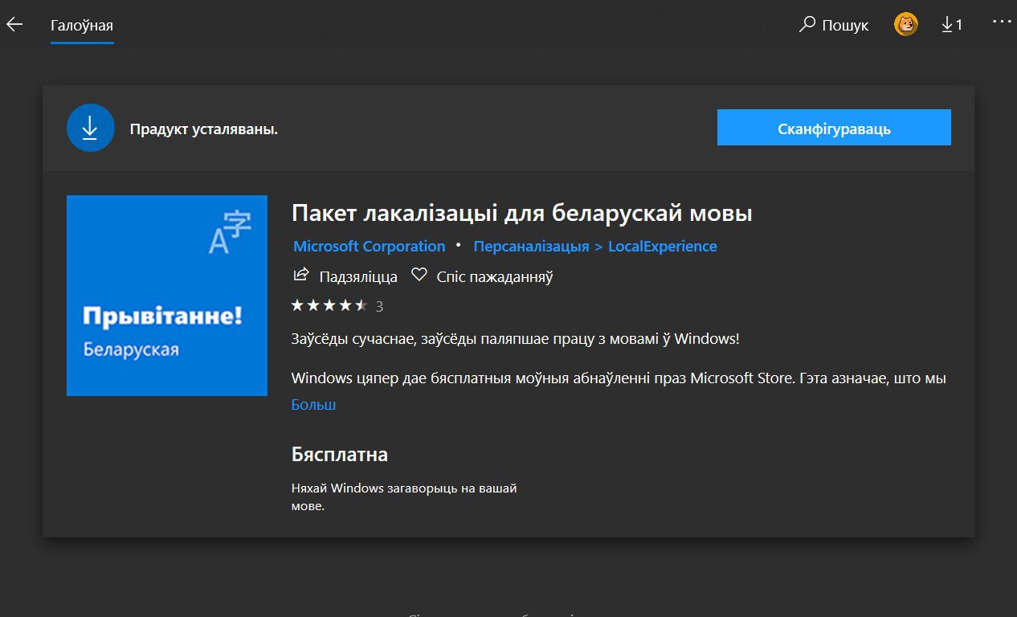This screenshot has height=617, width=1017.
Task: Click the Прывітанне app tile image
Action: click(x=167, y=296)
